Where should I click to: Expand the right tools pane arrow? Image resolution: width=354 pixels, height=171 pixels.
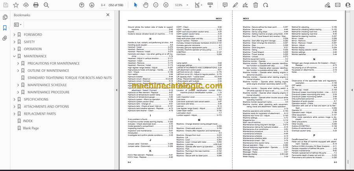coord(352,90)
